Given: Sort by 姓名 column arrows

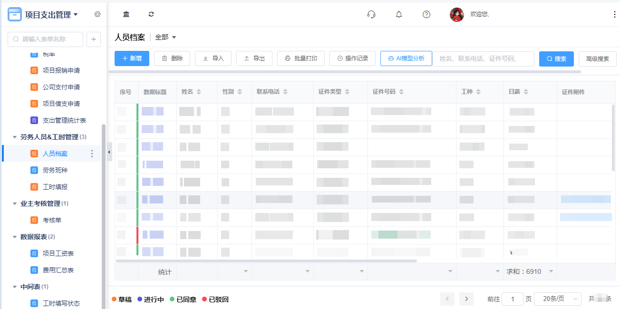Looking at the screenshot, I should tap(199, 92).
